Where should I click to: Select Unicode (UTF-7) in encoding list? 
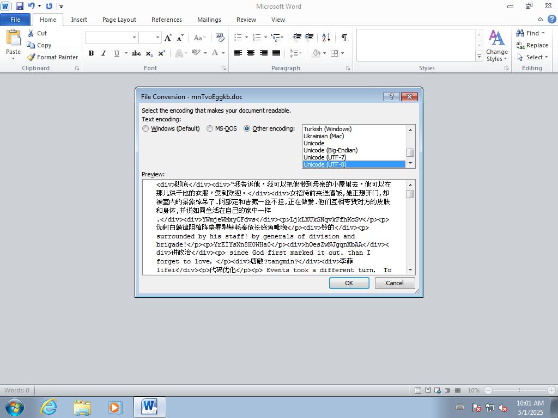(354, 157)
